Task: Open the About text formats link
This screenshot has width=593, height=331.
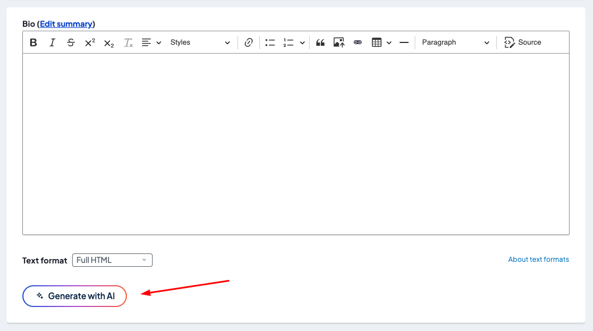Action: point(539,259)
